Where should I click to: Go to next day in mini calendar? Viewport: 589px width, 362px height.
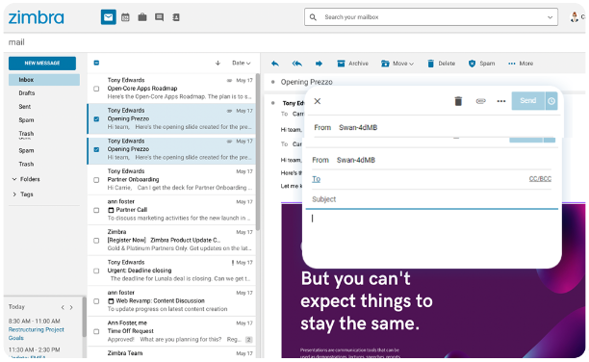coord(71,307)
